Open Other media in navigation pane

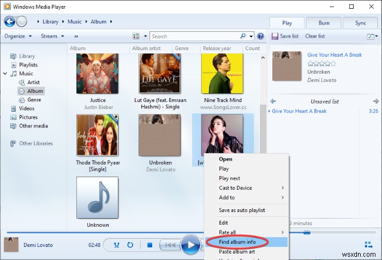(33, 126)
